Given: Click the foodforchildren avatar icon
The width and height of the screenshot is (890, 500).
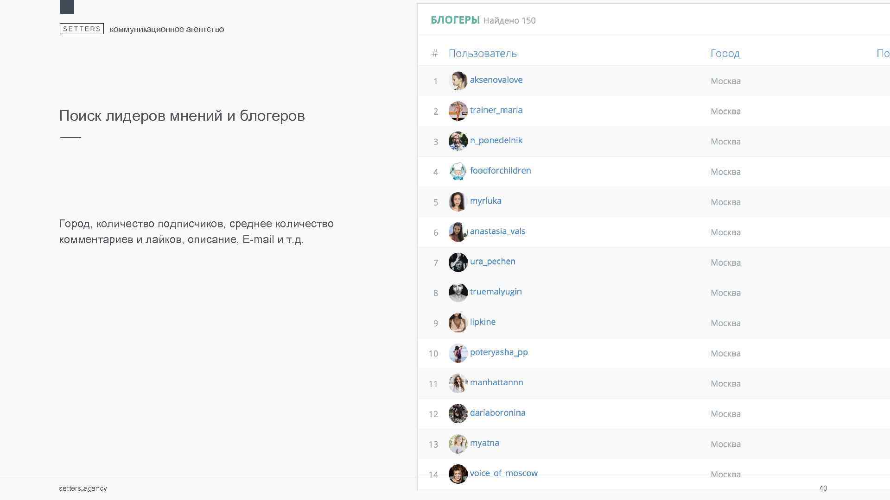Looking at the screenshot, I should click(x=458, y=171).
